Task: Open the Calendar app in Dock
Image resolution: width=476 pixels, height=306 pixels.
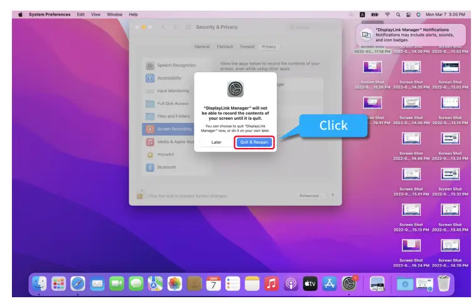Action: coord(214,283)
